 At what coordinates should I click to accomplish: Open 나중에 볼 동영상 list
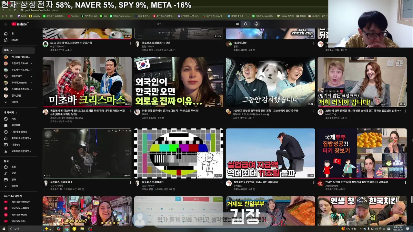(x=19, y=132)
